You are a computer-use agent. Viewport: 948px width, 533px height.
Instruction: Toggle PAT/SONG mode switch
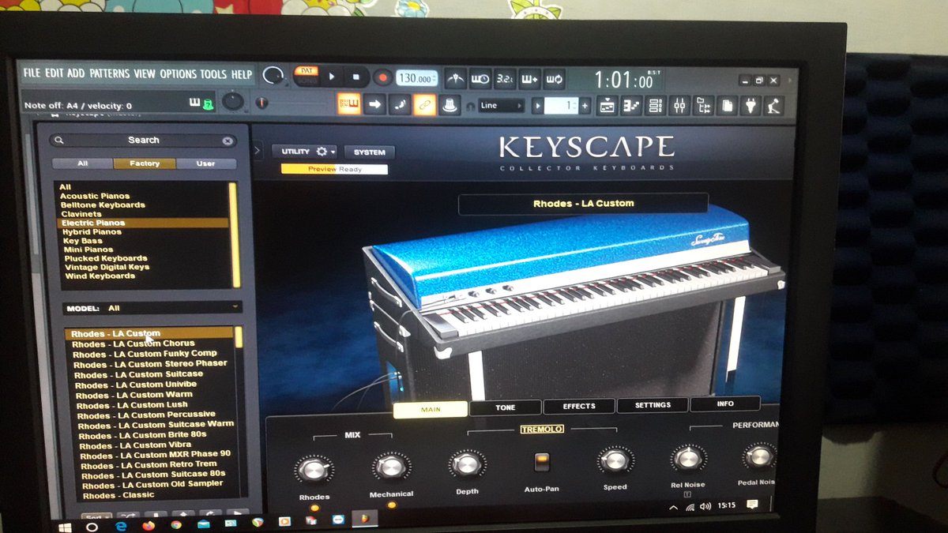tap(306, 76)
